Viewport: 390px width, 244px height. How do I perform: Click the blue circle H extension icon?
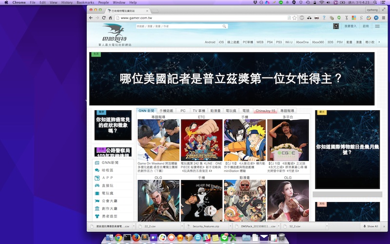pyautogui.click(x=376, y=18)
